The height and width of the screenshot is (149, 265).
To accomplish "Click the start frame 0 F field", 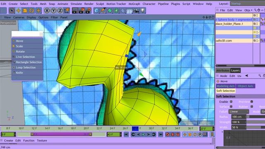I will click(8, 135).
